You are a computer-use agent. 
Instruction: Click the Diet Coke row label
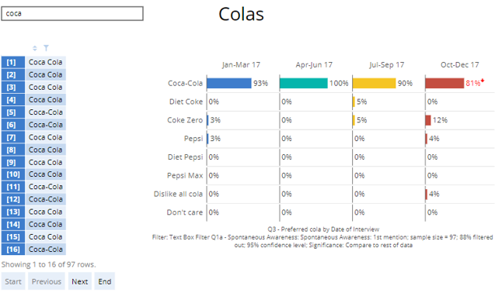(x=186, y=102)
